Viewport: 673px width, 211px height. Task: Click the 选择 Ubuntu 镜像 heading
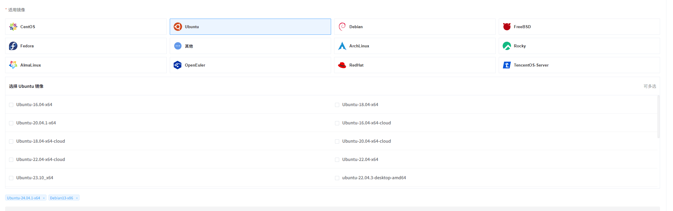(26, 86)
